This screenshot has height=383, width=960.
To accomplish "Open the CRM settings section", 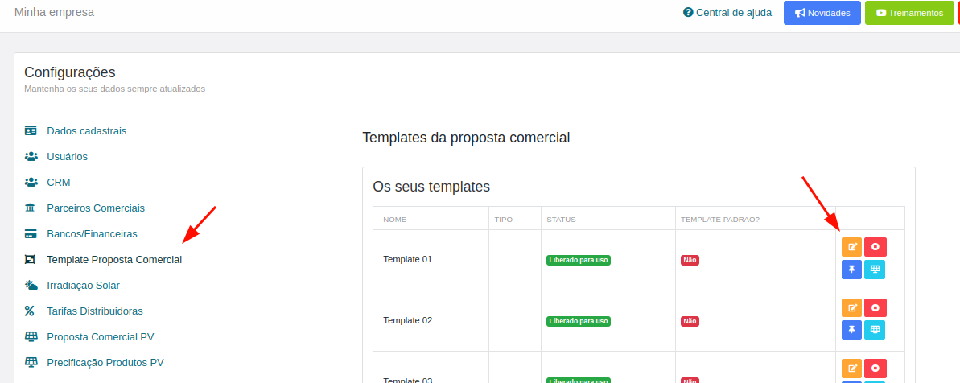I will (x=59, y=183).
